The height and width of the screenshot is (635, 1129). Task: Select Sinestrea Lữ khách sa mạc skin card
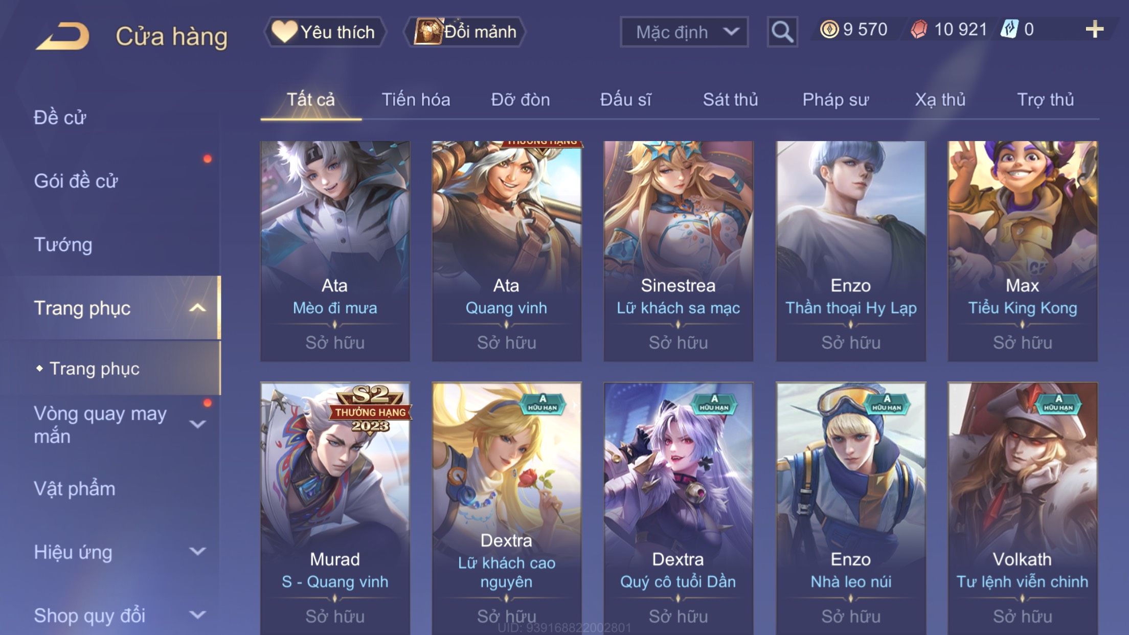678,251
